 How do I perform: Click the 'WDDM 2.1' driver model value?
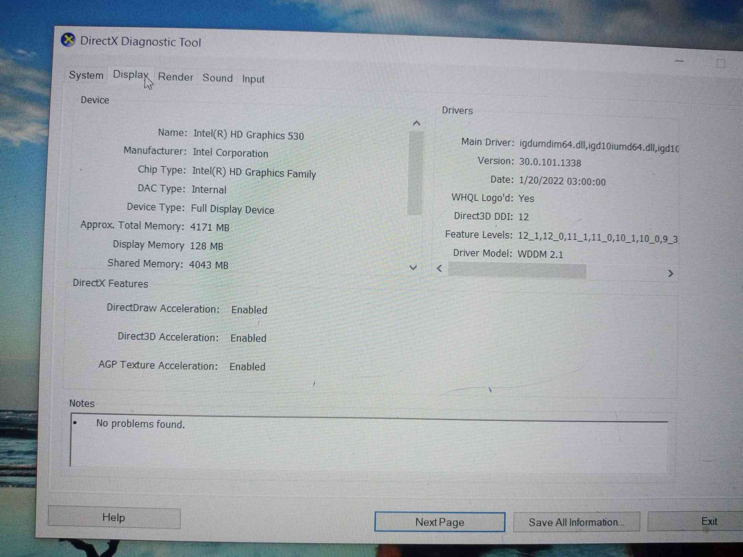click(x=540, y=254)
